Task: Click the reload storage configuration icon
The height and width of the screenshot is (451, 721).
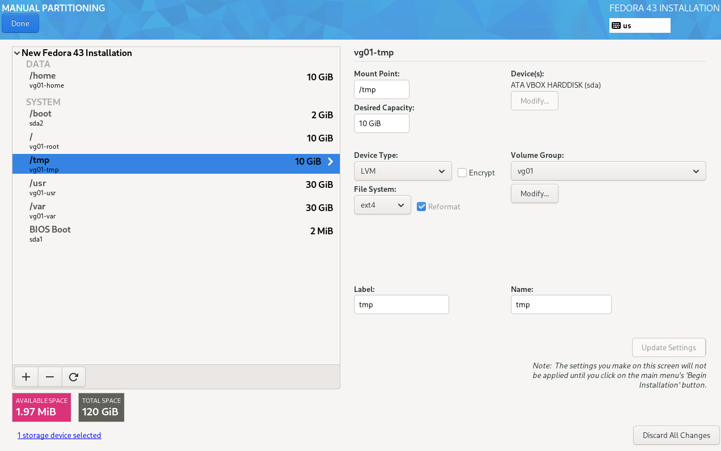Action: point(74,377)
